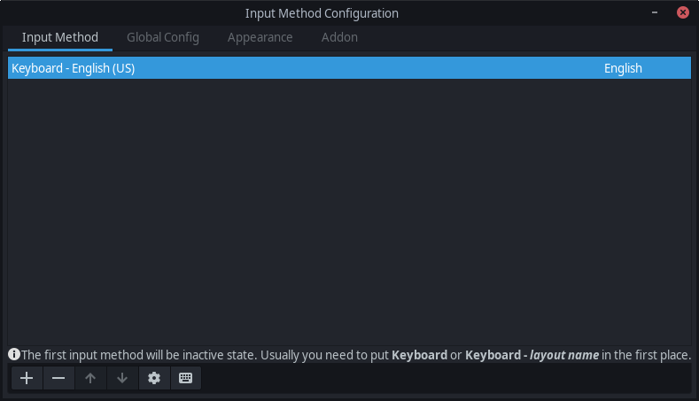Image resolution: width=699 pixels, height=401 pixels.
Task: Close the Input Method Configuration window
Action: click(683, 12)
